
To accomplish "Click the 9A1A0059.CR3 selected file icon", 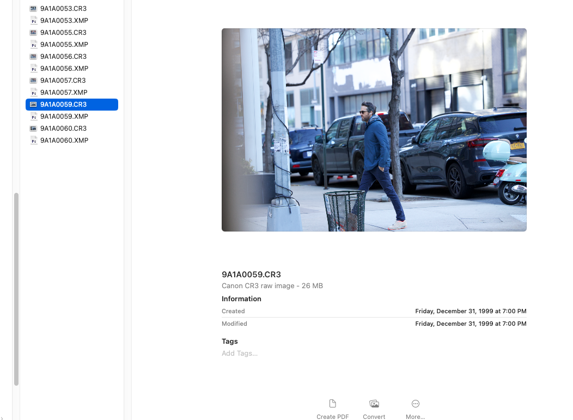I will click(x=33, y=105).
